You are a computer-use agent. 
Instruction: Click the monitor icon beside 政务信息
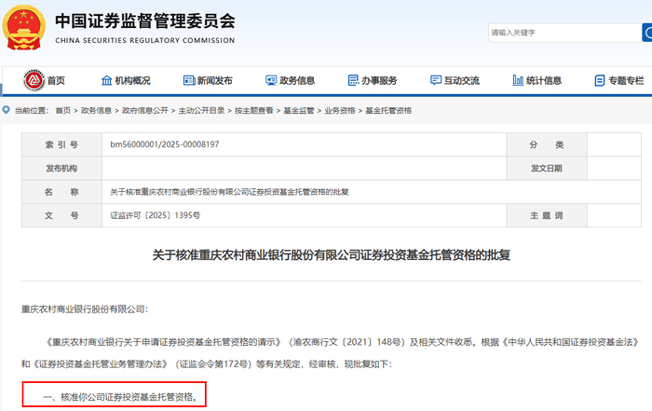point(271,80)
